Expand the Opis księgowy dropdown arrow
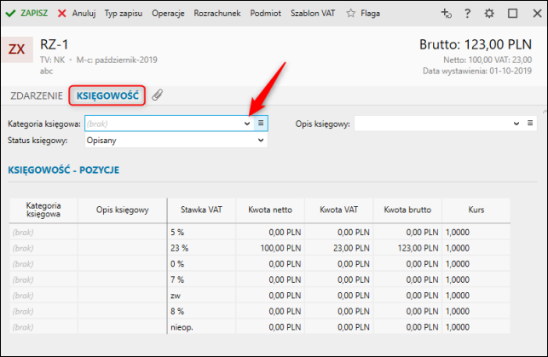This screenshot has height=357, width=548. (x=516, y=124)
